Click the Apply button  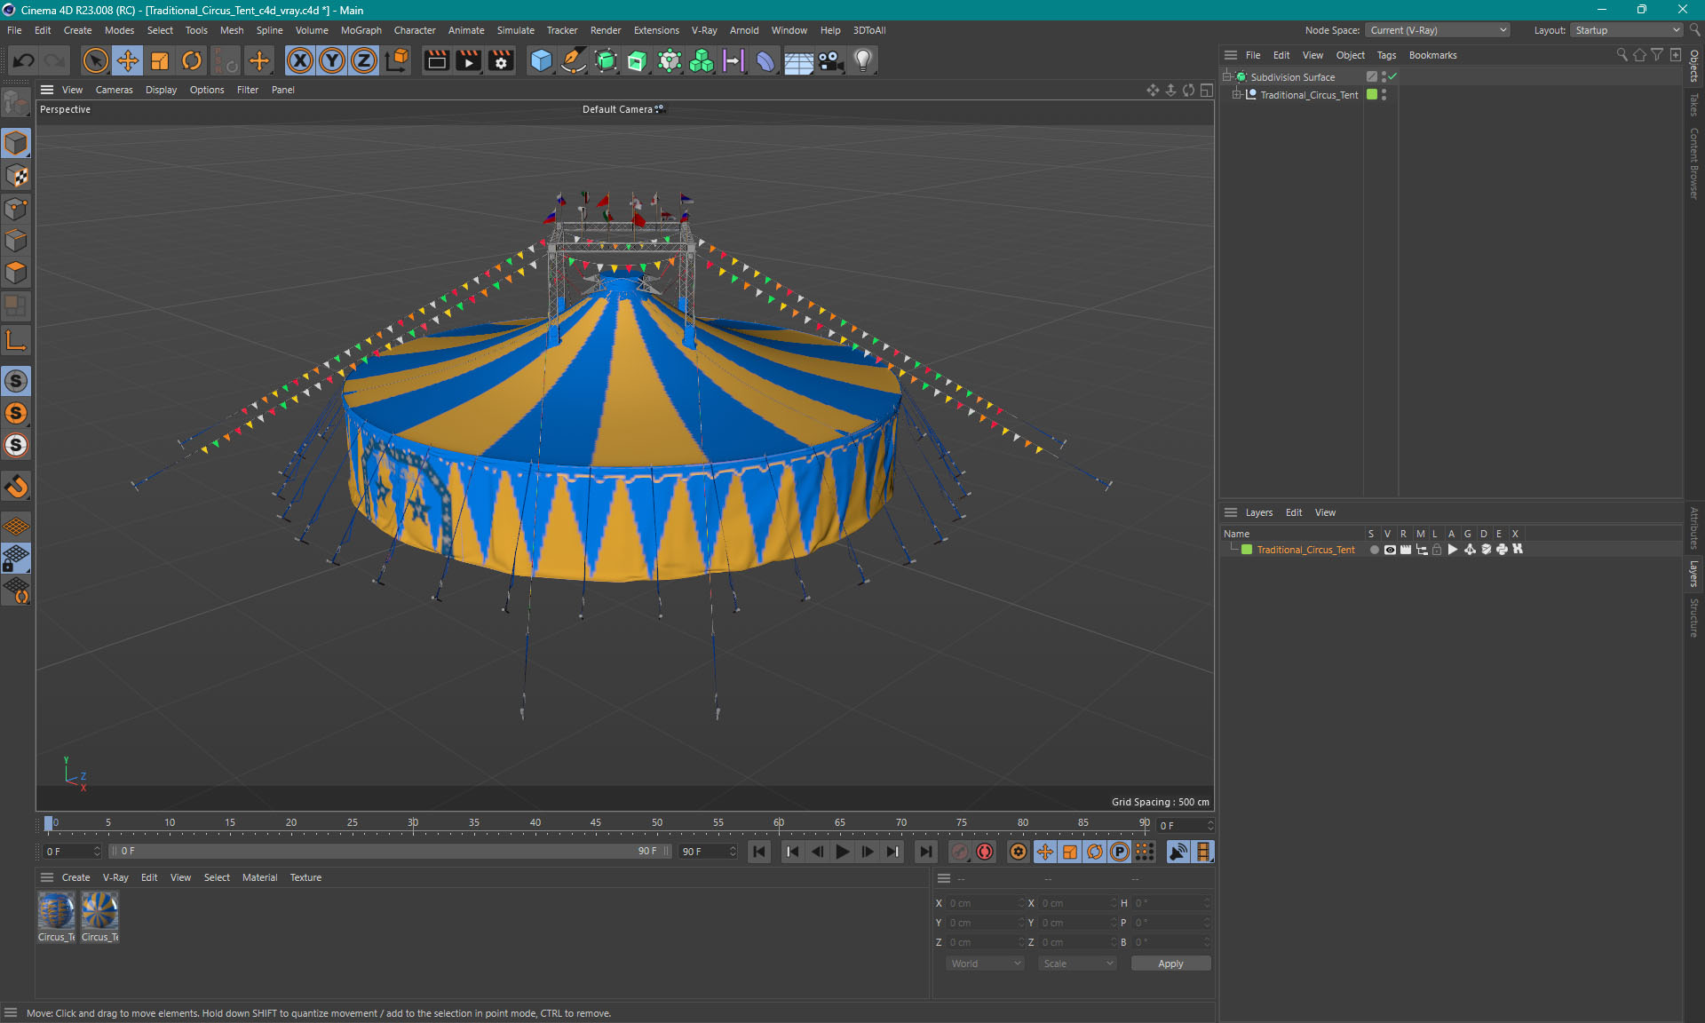pos(1170,964)
